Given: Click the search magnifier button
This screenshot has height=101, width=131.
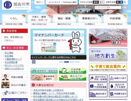Looking at the screenshot, I should coord(125,7).
